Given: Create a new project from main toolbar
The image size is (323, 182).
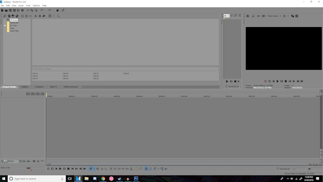Looking at the screenshot, I should [x=2, y=10].
